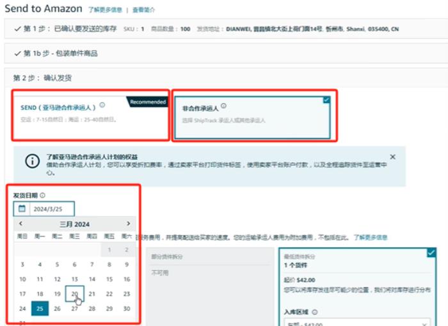Click info icon next to 入库区域
The height and width of the screenshot is (326, 448).
point(316,313)
